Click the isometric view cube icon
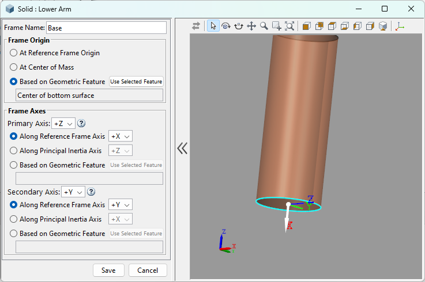425x282 pixels. pyautogui.click(x=383, y=26)
